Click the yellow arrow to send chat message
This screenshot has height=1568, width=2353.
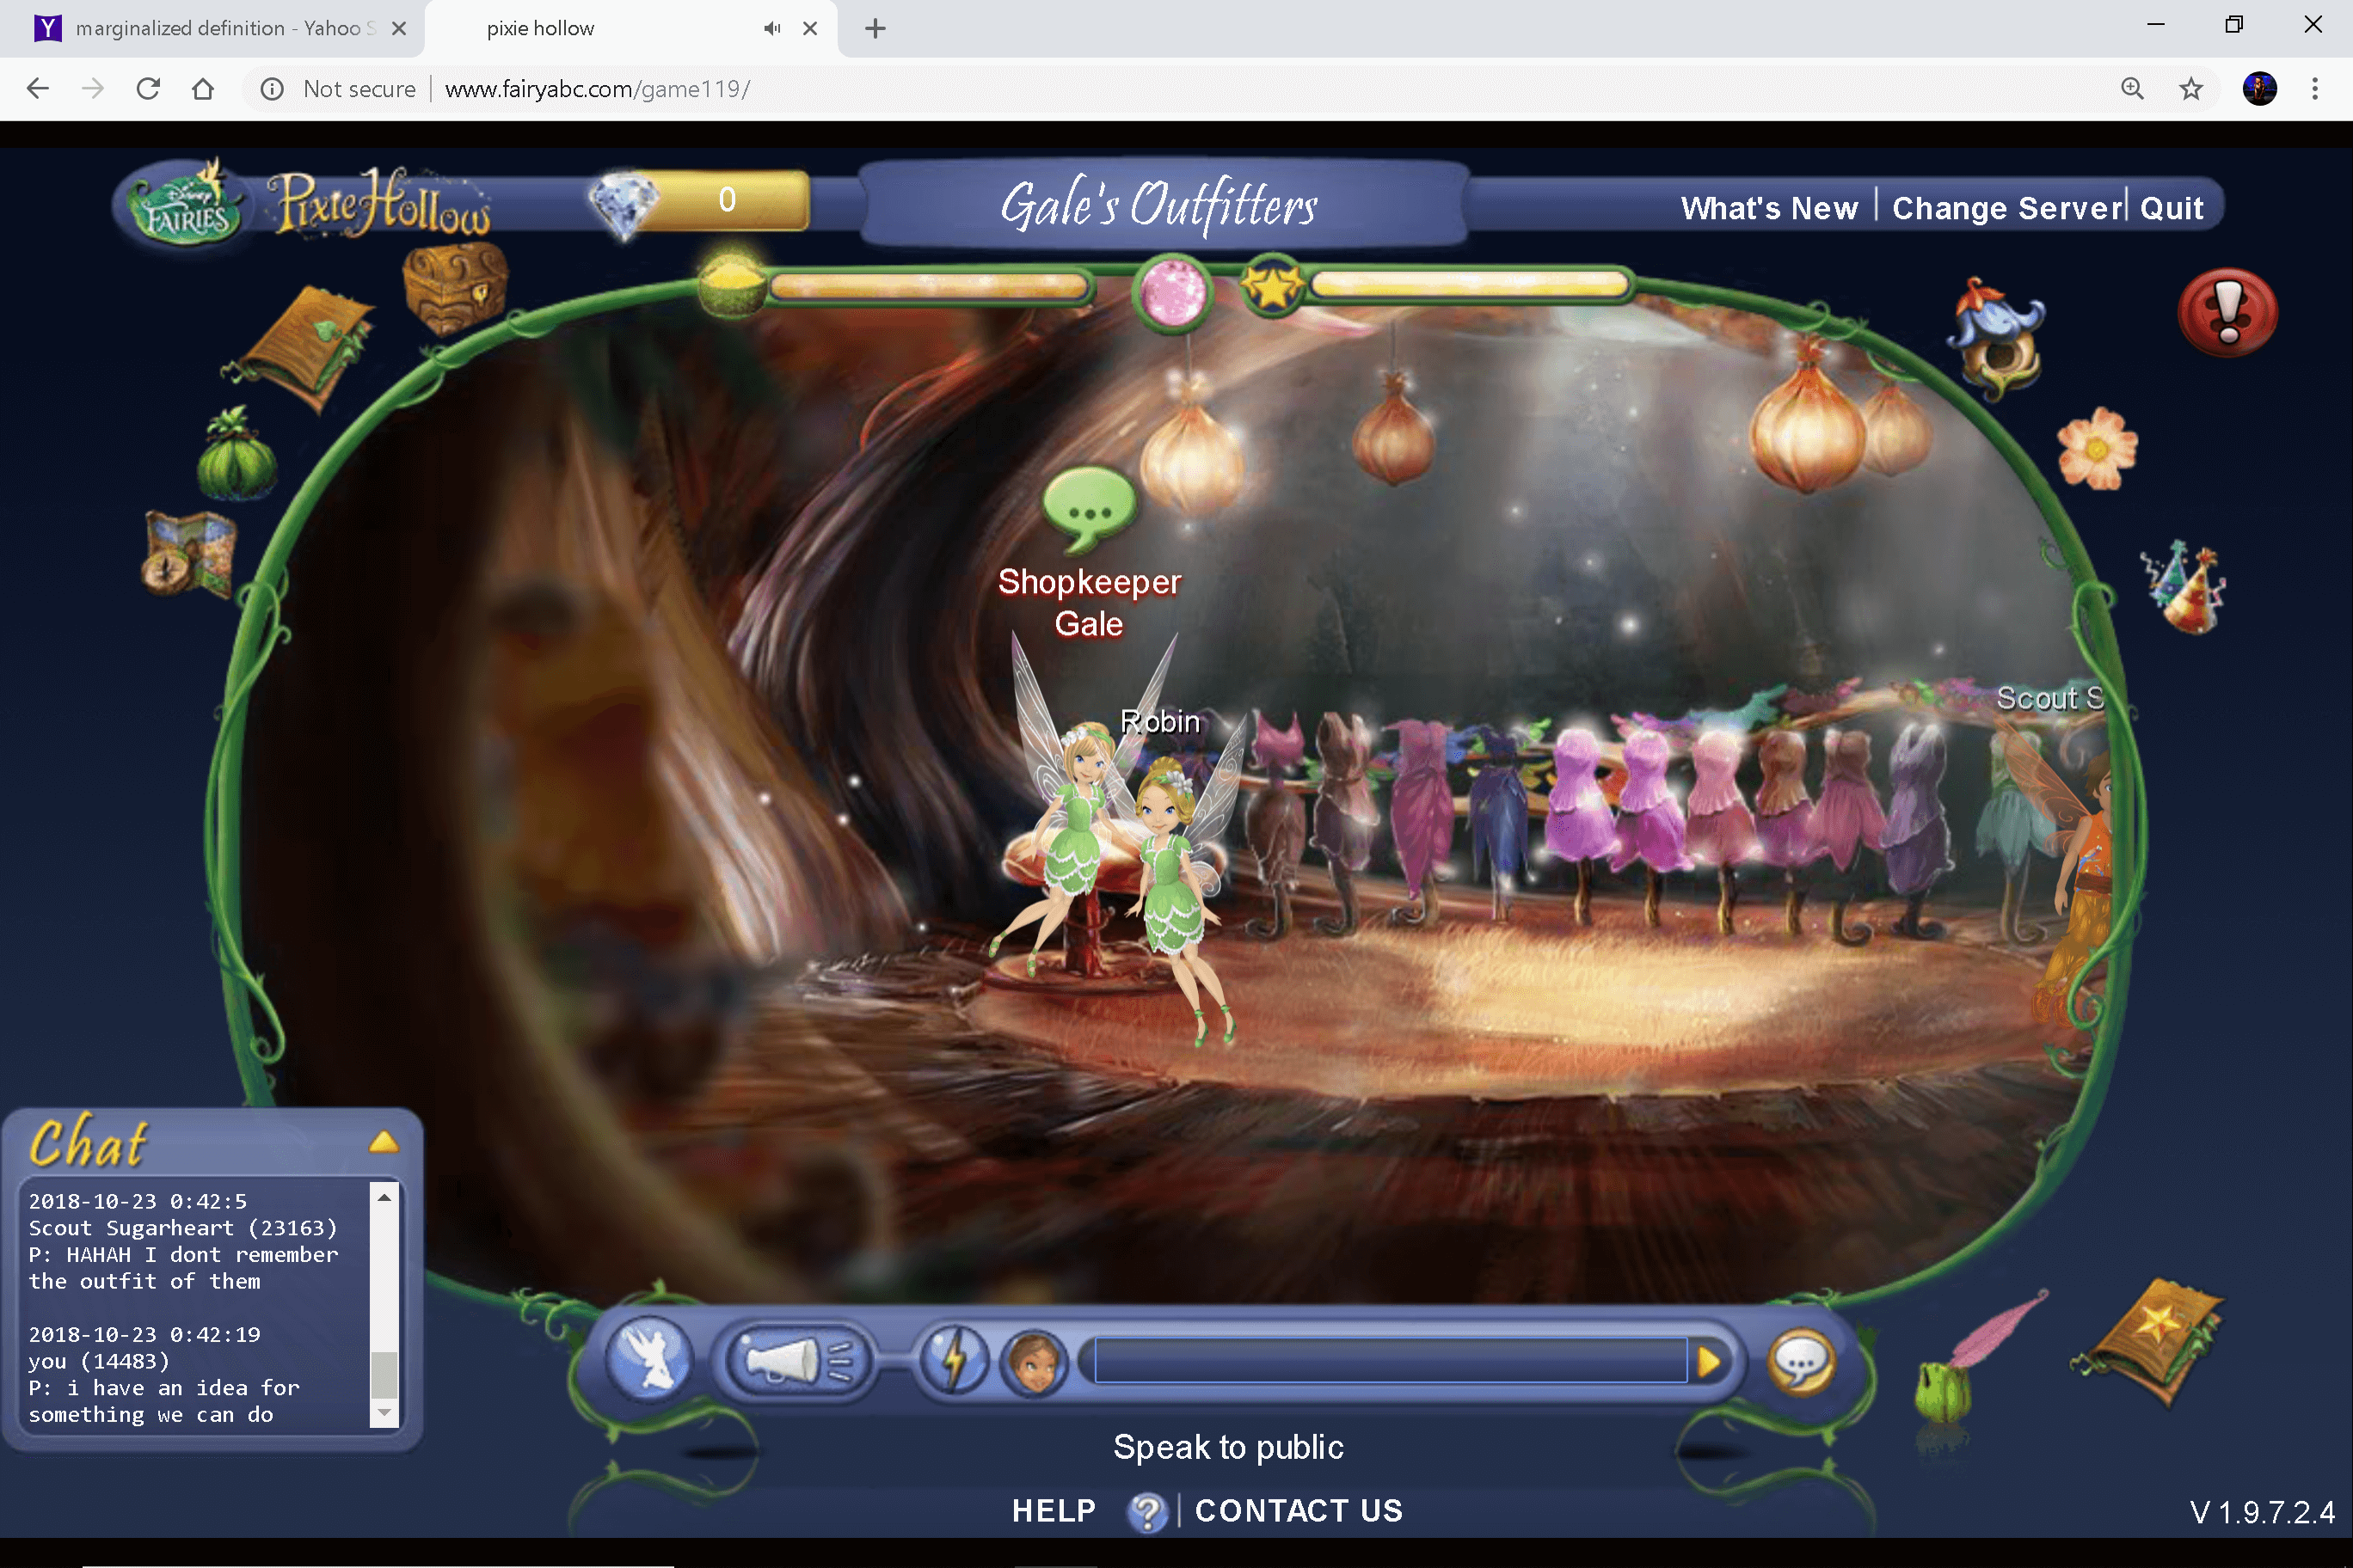[1708, 1361]
